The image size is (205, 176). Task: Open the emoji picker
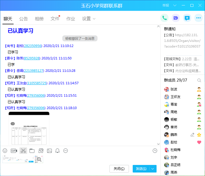tap(5, 151)
